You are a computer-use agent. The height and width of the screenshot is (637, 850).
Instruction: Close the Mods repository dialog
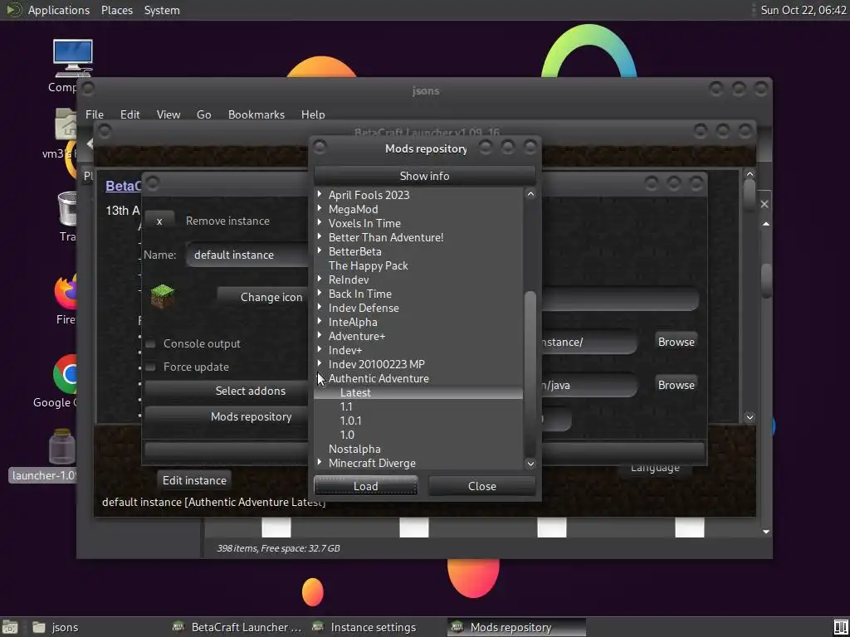482,486
